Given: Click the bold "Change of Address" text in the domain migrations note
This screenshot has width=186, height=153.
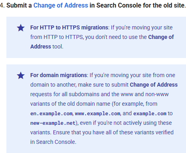Looking at the screenshot, I should (154, 85).
